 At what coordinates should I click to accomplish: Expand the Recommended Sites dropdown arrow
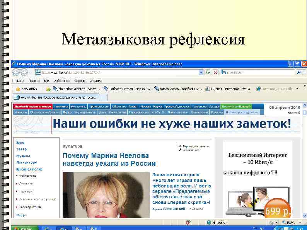pos(297,89)
